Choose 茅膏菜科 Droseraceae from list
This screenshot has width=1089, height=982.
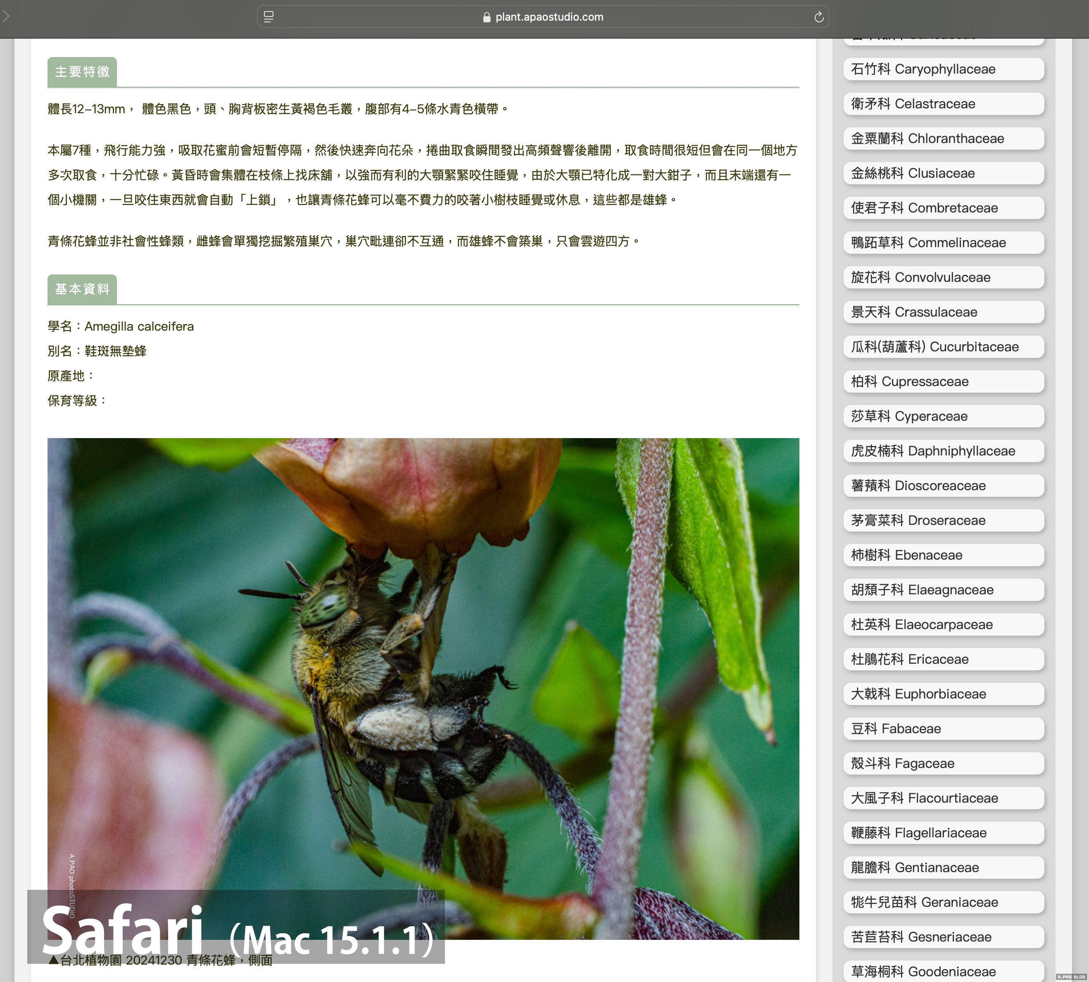pyautogui.click(x=943, y=520)
